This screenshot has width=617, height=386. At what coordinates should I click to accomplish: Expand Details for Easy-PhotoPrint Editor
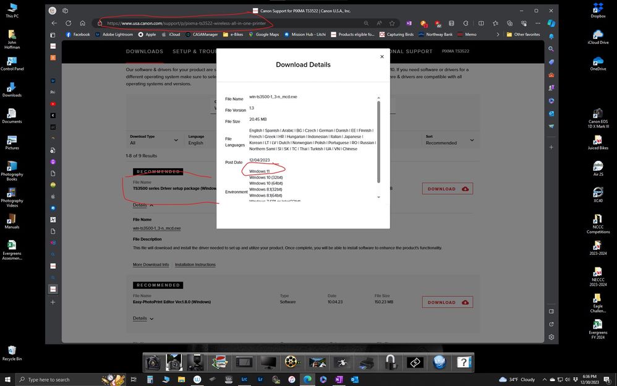(143, 319)
